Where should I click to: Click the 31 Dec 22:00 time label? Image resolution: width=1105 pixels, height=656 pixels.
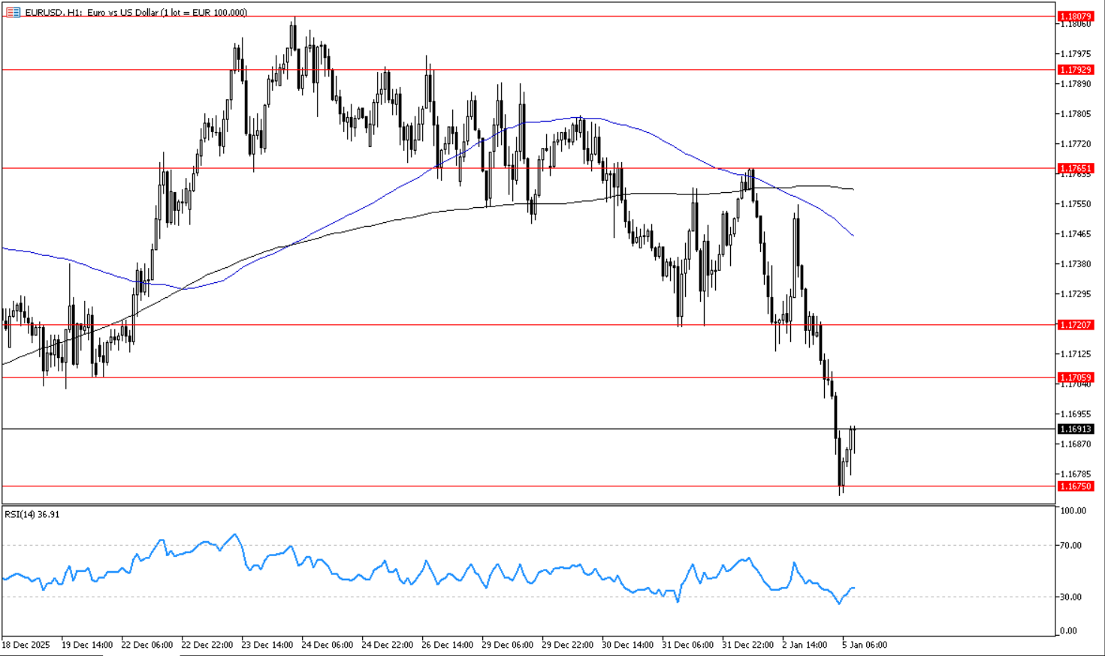pyautogui.click(x=747, y=645)
